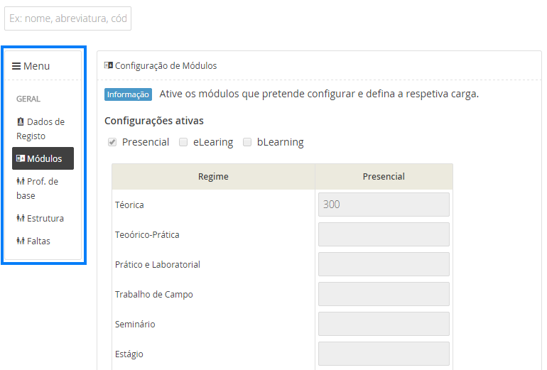Click the Prático e Laboratorial input field

click(384, 264)
